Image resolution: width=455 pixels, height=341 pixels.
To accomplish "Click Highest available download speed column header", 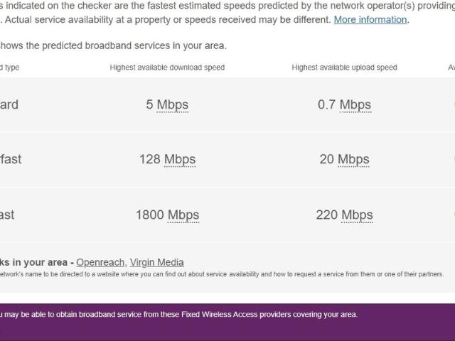I will pyautogui.click(x=167, y=67).
